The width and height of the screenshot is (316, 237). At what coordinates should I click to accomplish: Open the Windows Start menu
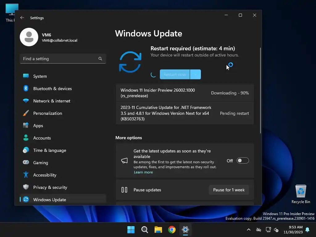coord(131,230)
